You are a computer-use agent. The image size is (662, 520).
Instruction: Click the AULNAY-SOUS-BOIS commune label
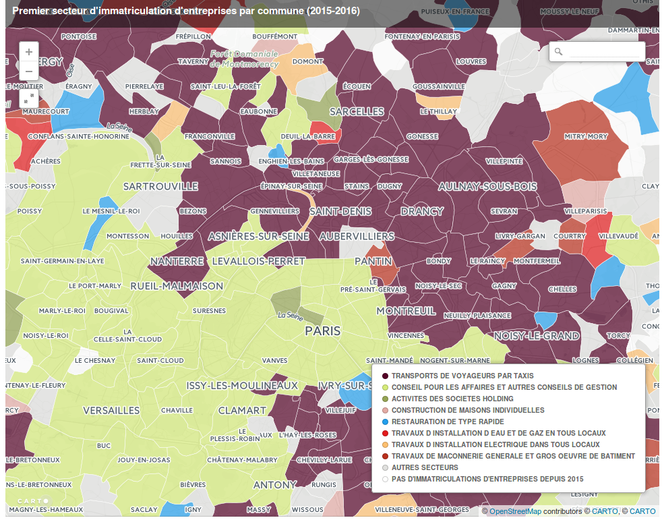(x=487, y=187)
